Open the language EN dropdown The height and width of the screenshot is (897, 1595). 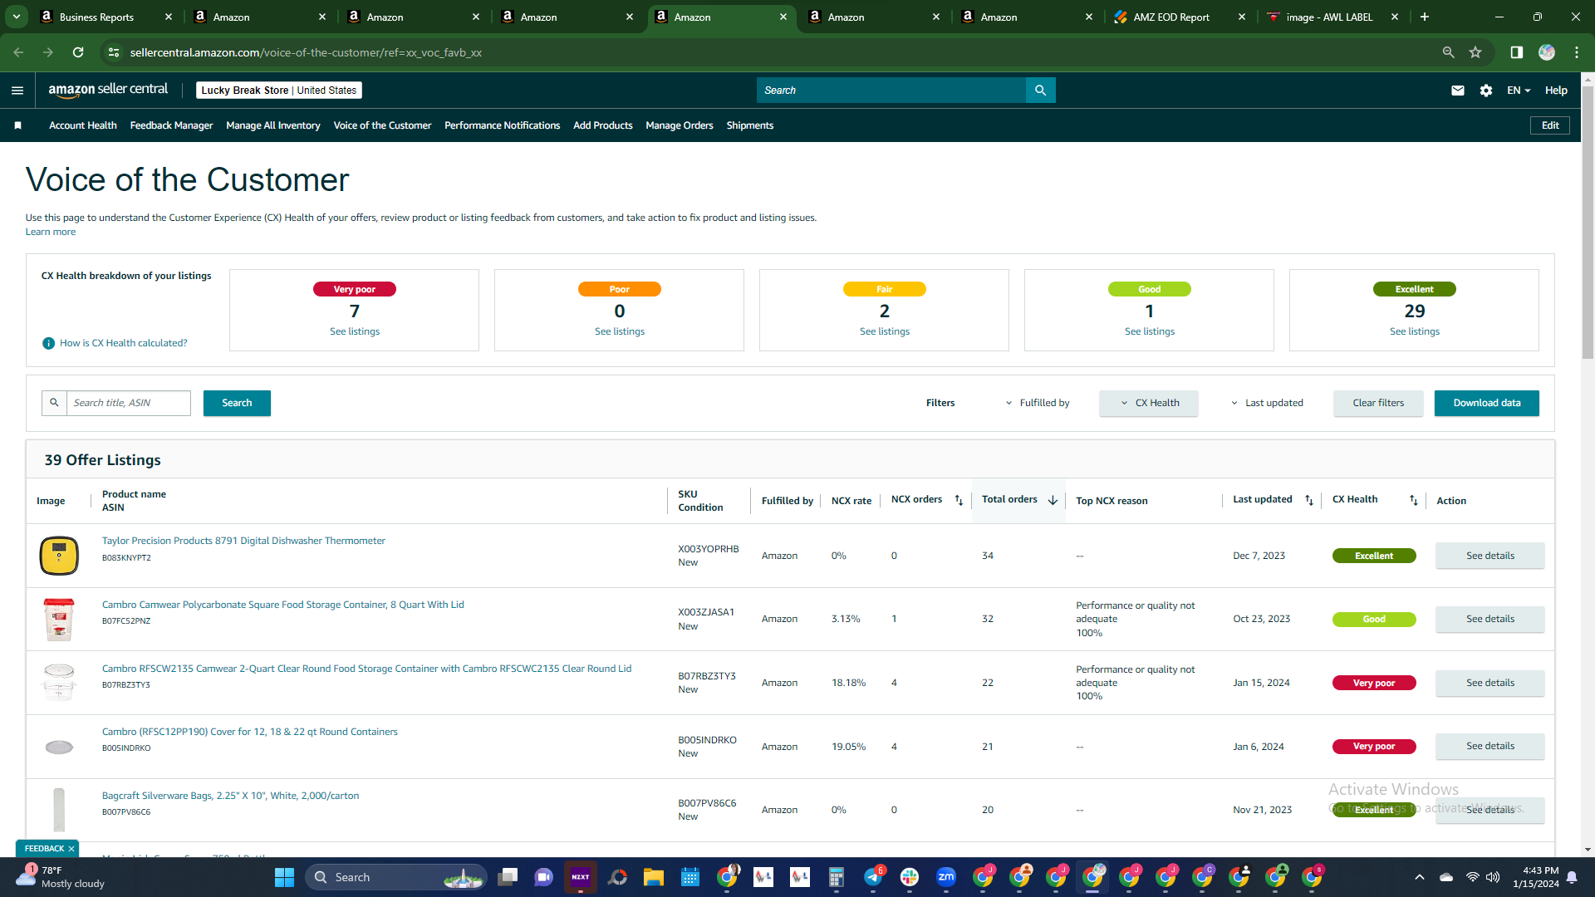tap(1519, 91)
